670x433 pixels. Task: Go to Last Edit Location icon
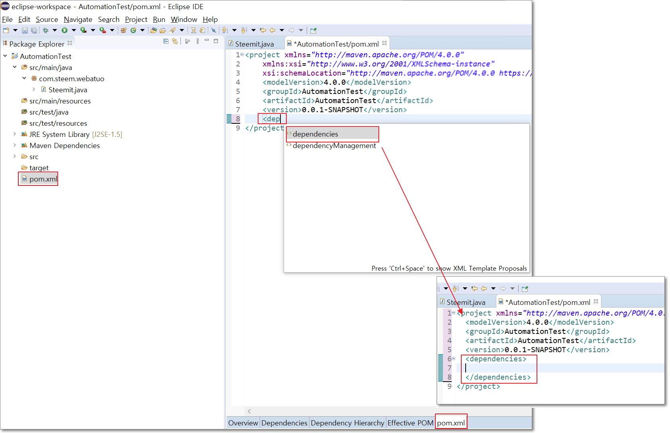coord(263,30)
